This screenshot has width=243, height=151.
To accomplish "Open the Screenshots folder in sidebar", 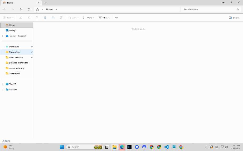I will (14, 73).
